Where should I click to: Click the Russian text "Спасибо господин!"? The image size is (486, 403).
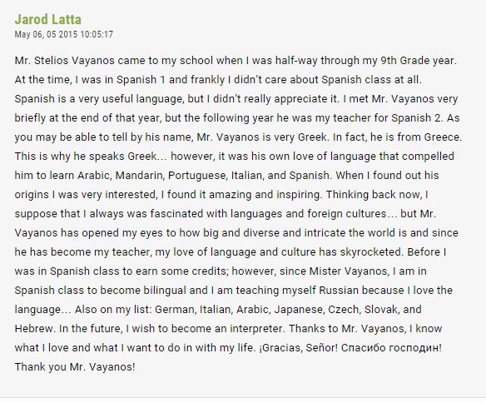(391, 348)
